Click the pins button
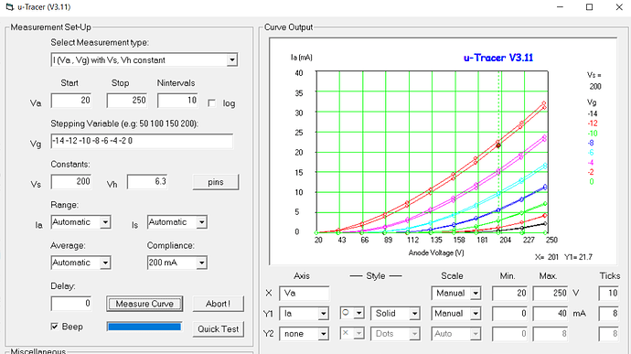 click(x=216, y=182)
